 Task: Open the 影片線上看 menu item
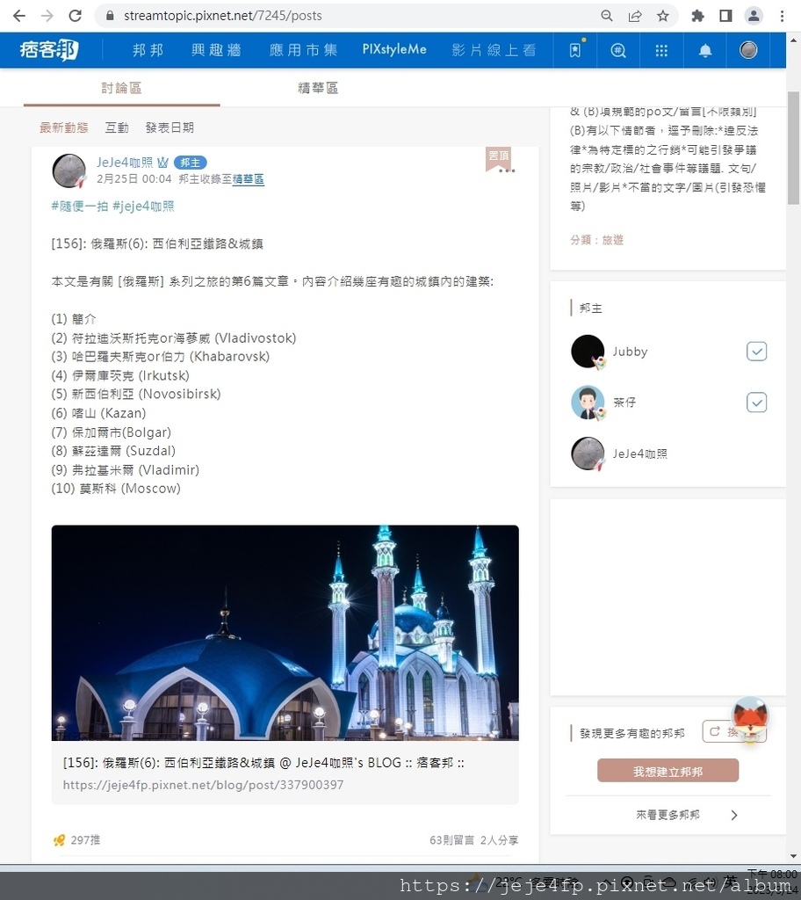click(494, 50)
